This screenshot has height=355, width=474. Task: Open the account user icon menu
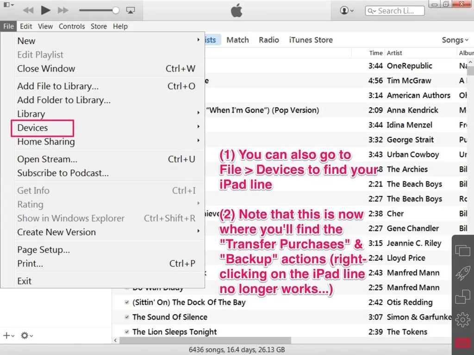pyautogui.click(x=347, y=11)
